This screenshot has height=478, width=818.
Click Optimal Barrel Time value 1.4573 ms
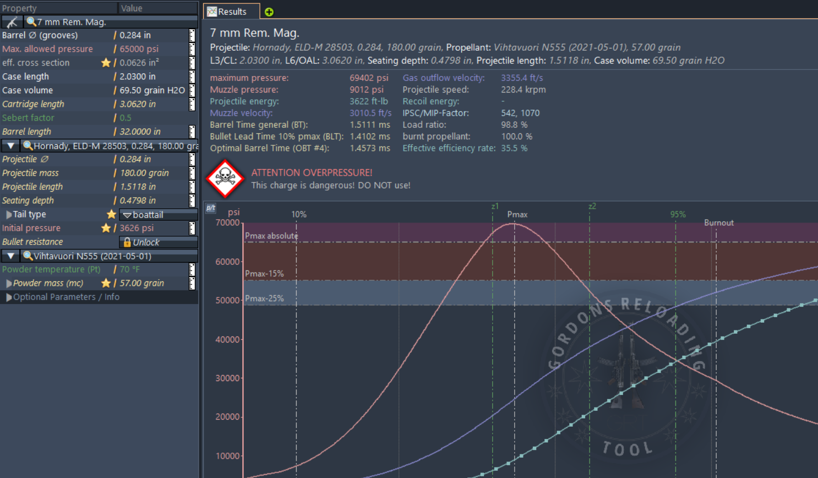[370, 148]
